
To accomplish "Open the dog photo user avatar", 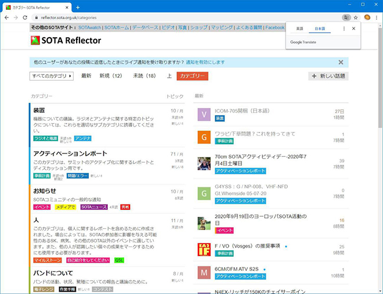I will point(204,223).
